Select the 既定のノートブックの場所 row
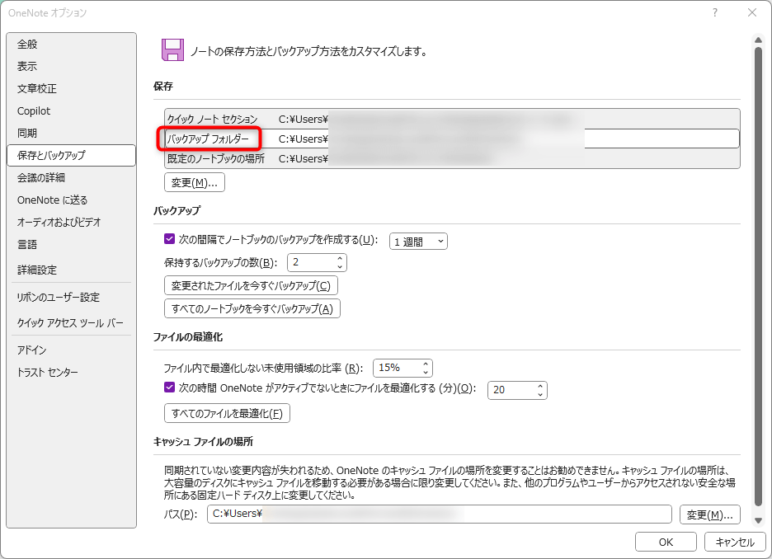772x559 pixels. point(452,158)
